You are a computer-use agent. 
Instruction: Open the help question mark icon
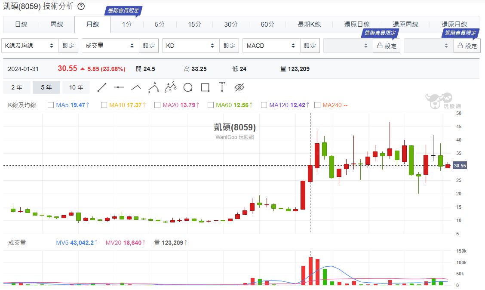pos(81,6)
